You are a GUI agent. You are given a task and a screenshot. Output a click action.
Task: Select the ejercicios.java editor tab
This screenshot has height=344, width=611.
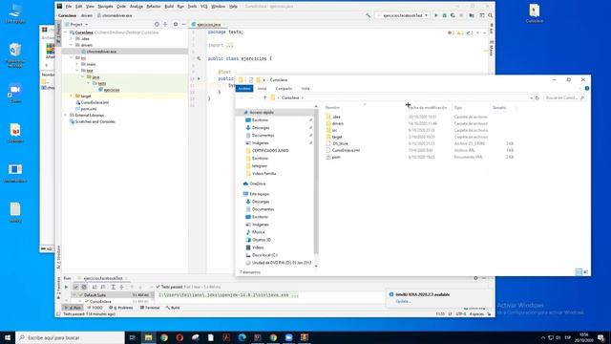[x=208, y=24]
